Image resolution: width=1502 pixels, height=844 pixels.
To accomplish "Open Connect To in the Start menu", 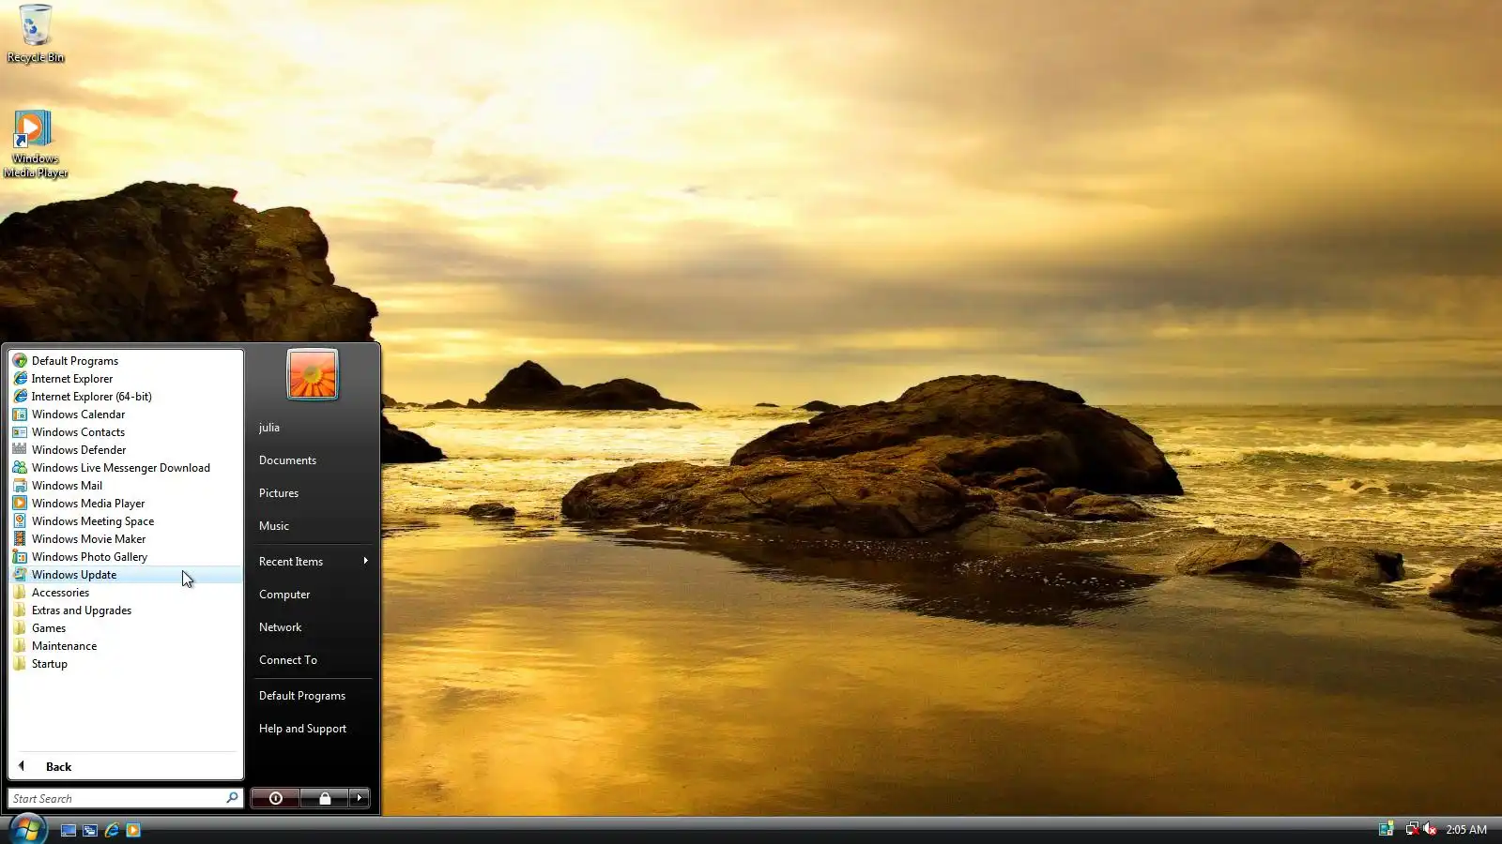I will pyautogui.click(x=313, y=660).
